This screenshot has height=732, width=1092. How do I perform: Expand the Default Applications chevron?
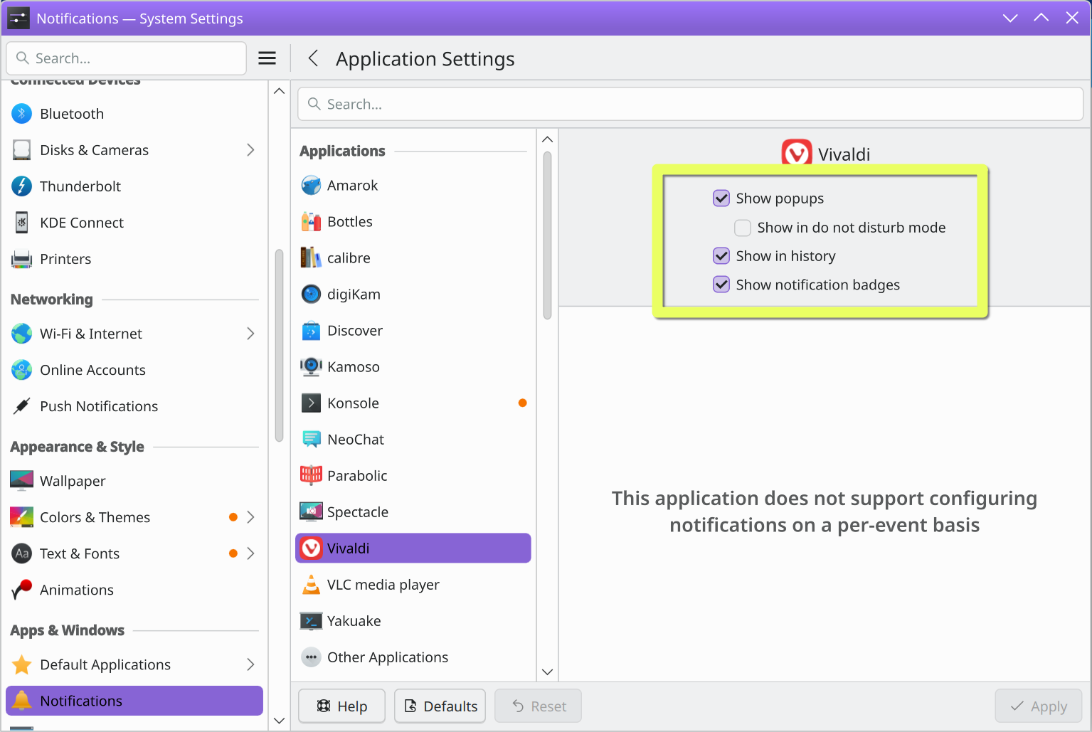(x=250, y=664)
